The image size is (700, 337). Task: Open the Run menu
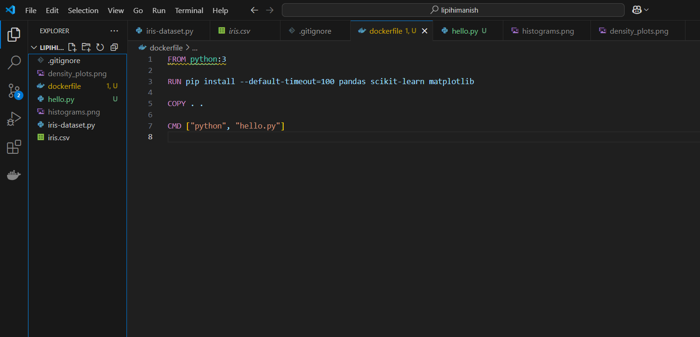159,10
